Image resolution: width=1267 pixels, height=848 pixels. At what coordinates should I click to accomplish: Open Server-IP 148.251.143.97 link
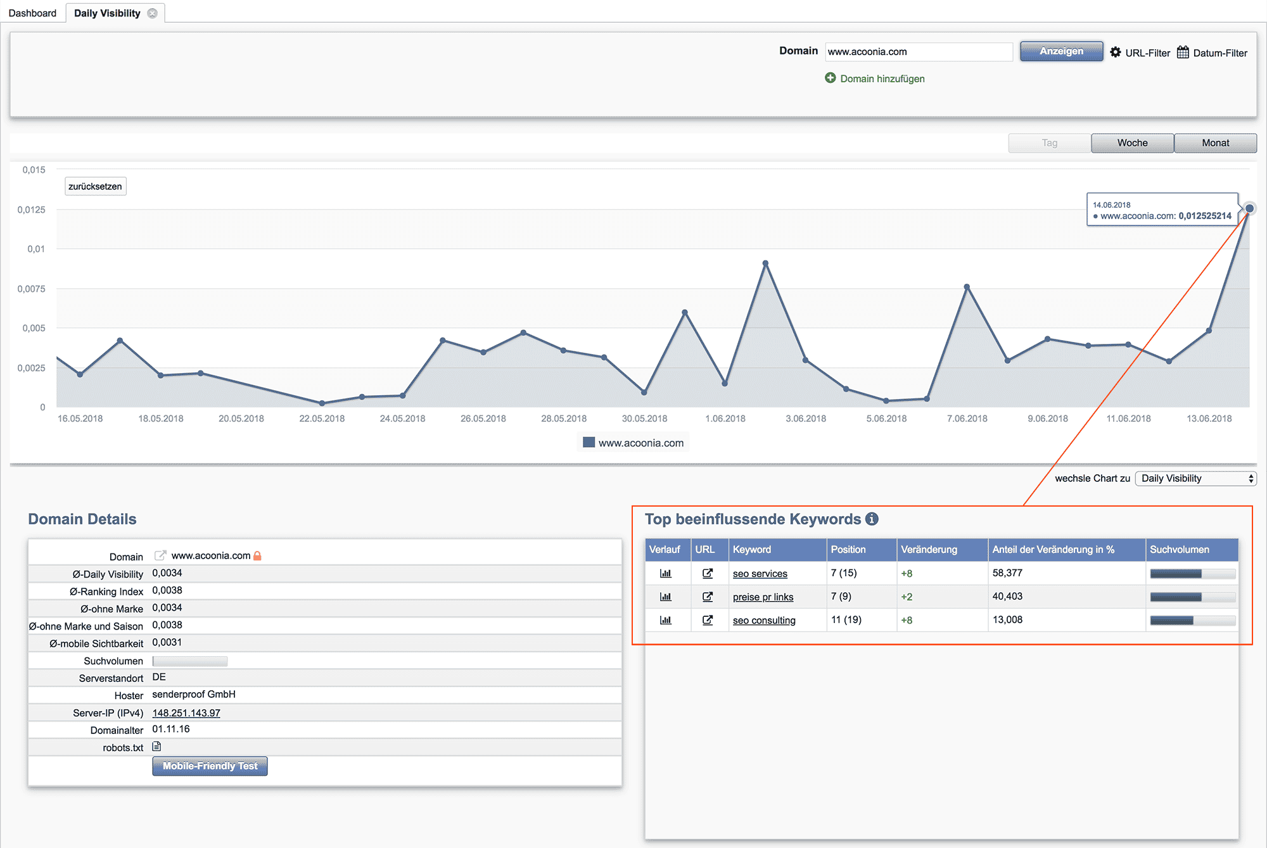(x=186, y=713)
